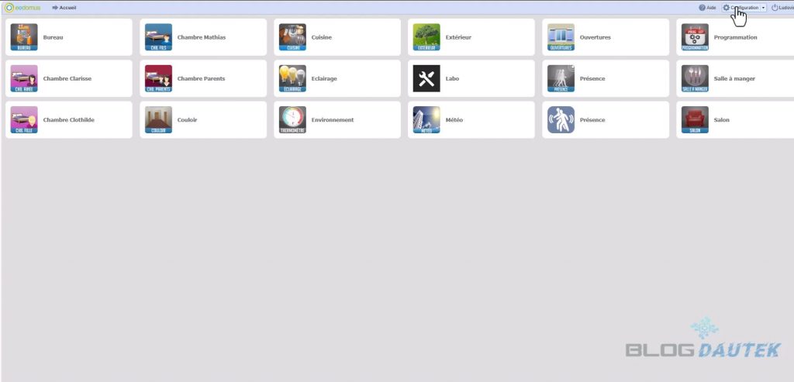Expand the Configuration dropdown arrow

[x=764, y=7]
